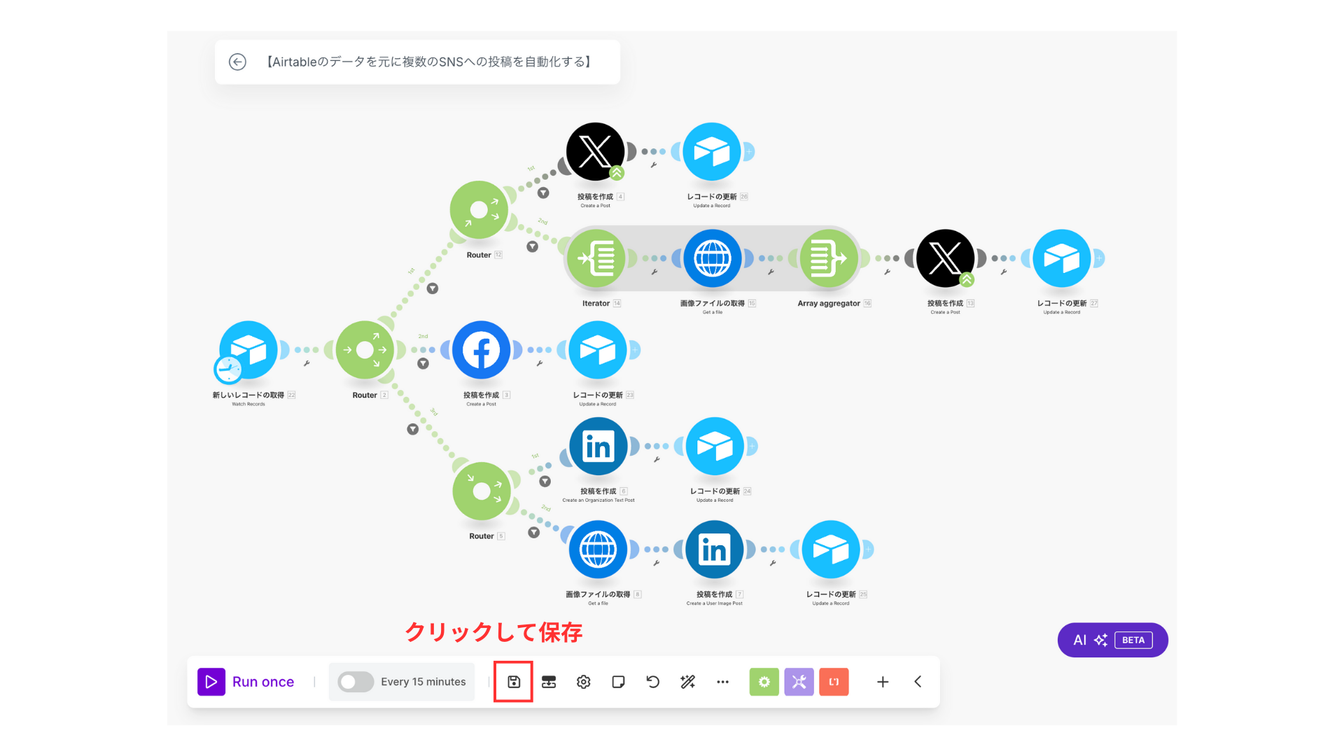This screenshot has width=1344, height=756.
Task: Open the Iterator module 14
Action: point(596,258)
